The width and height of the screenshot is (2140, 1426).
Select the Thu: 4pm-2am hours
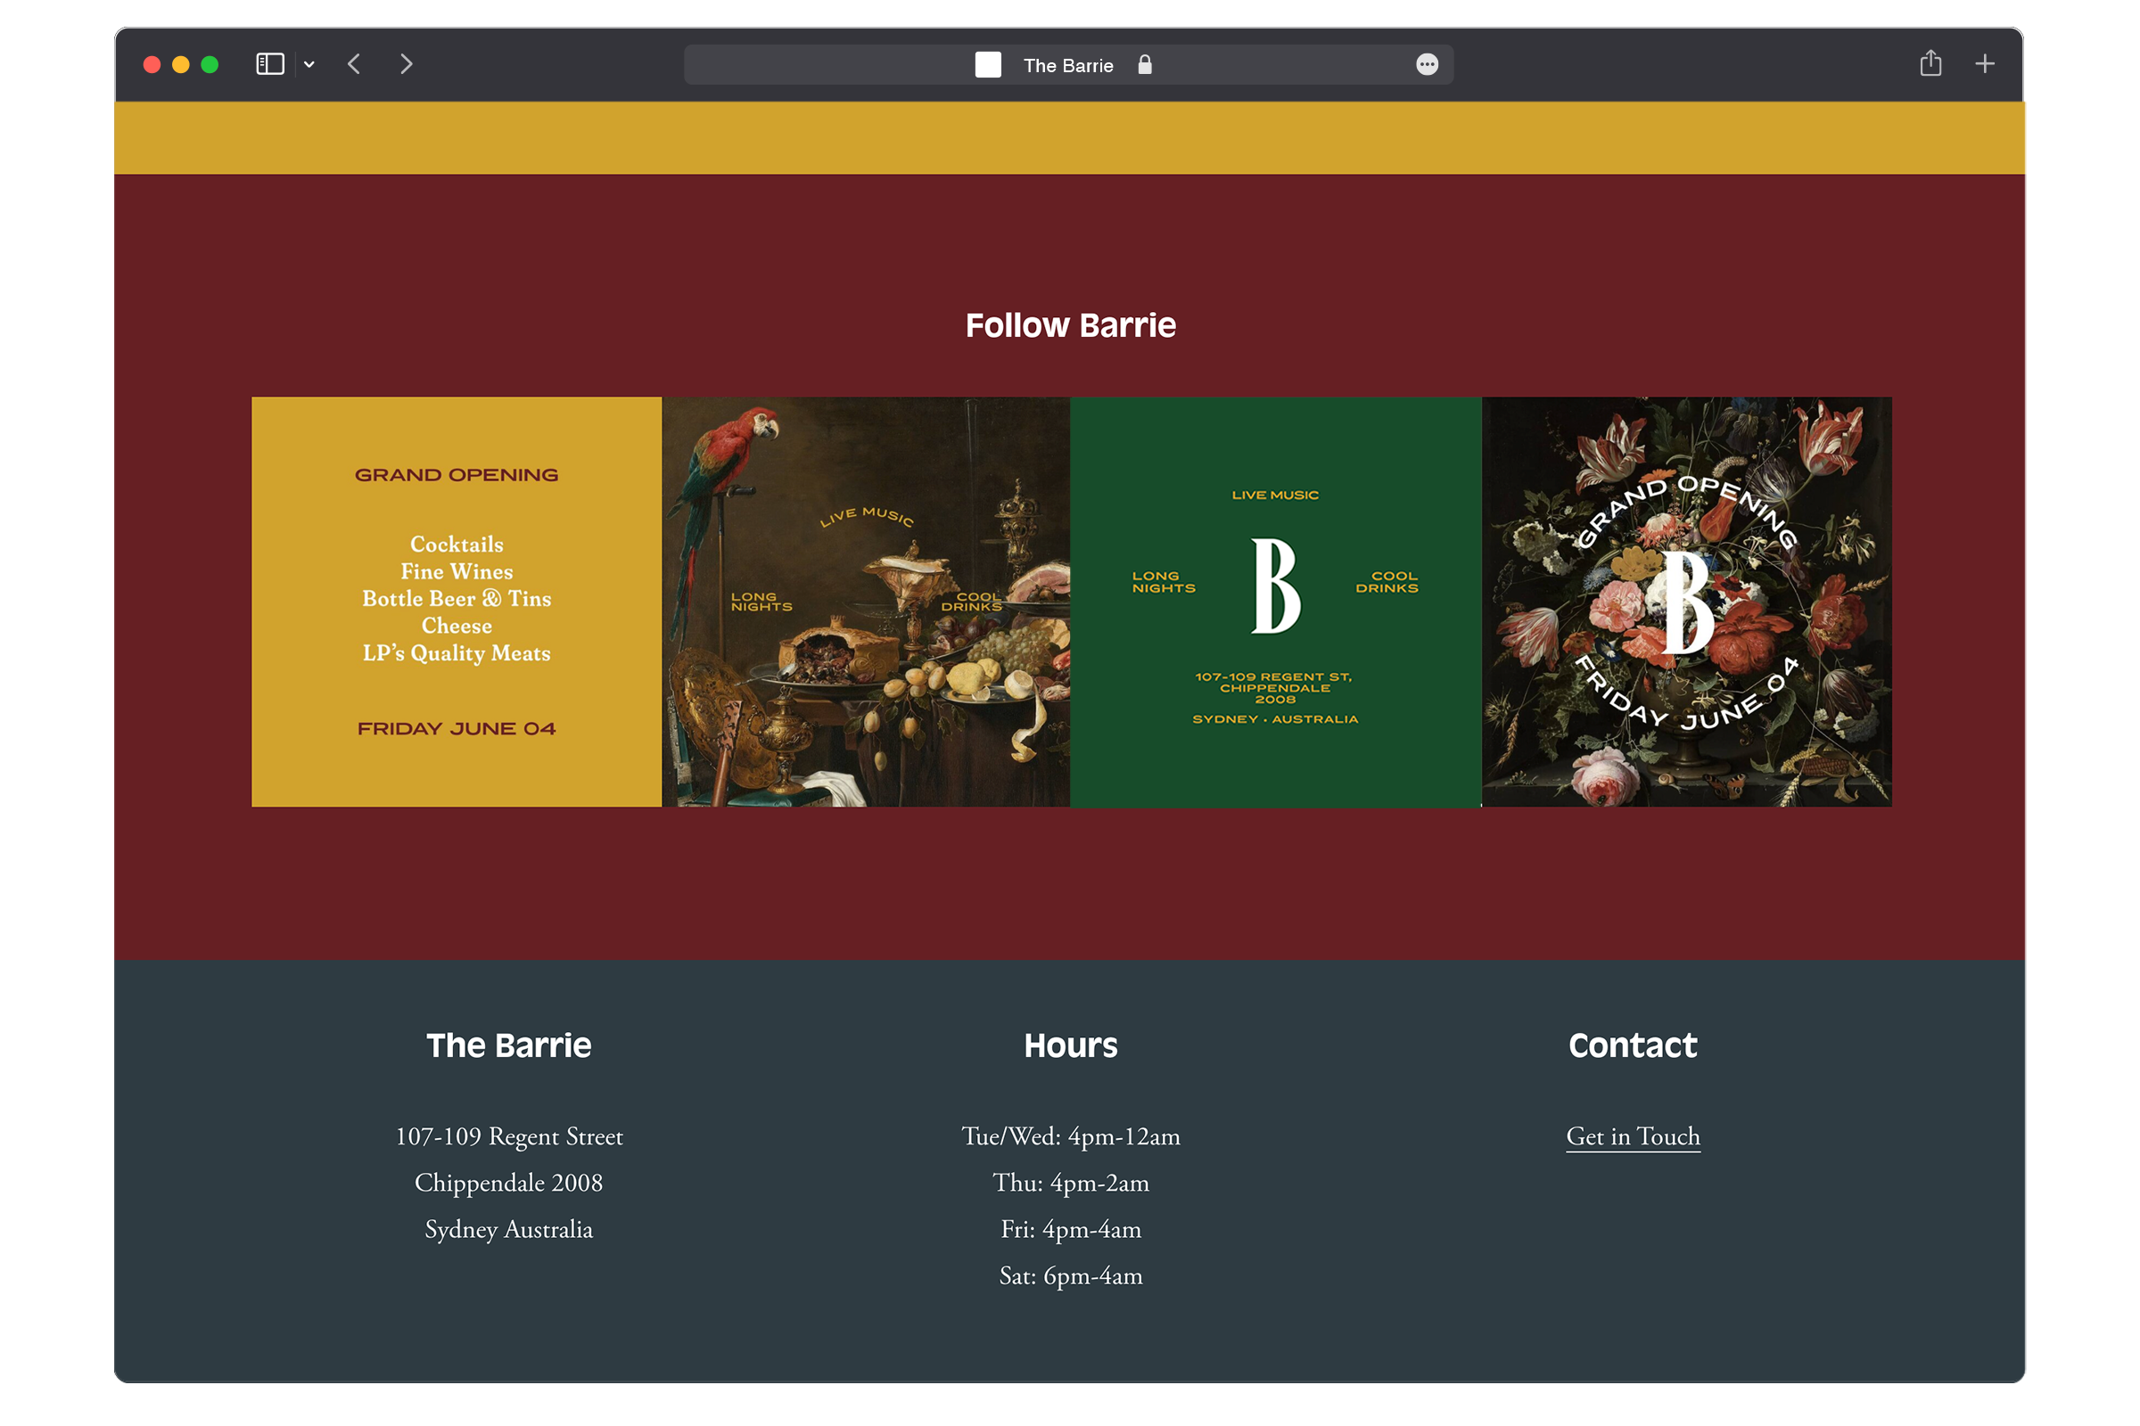[x=1071, y=1184]
